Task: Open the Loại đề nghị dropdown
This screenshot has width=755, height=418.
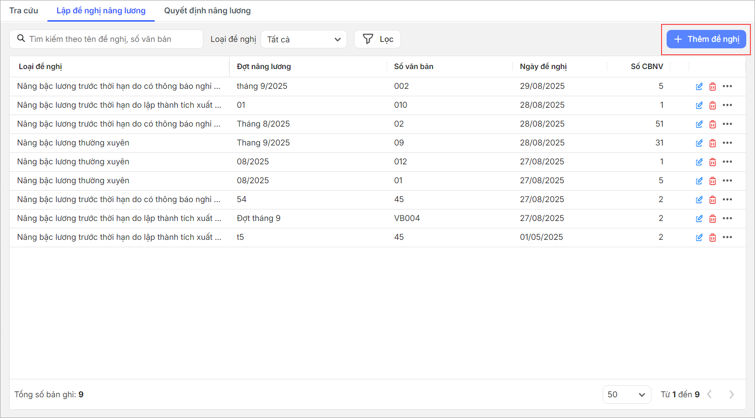Action: click(x=304, y=40)
